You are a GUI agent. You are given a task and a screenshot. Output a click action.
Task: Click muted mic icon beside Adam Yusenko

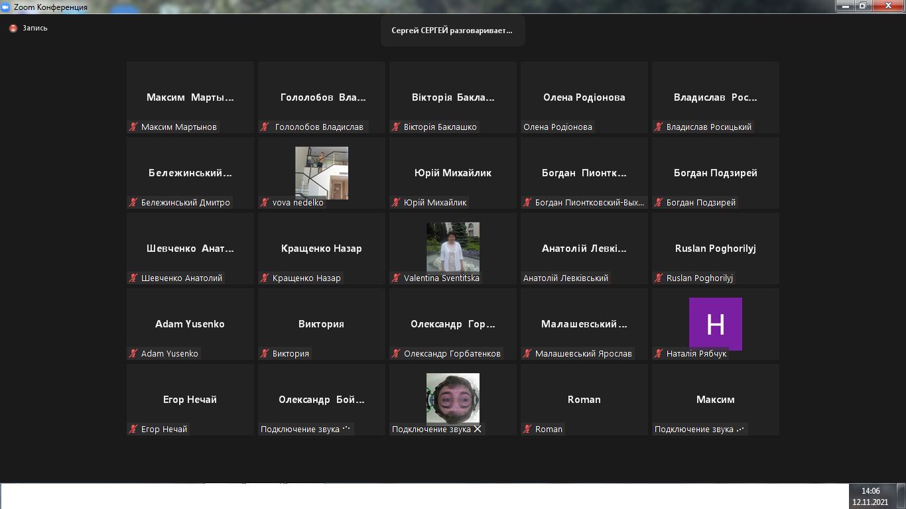pos(133,354)
